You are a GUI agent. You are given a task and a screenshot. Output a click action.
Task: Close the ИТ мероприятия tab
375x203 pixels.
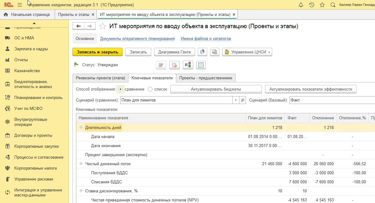tap(234, 14)
